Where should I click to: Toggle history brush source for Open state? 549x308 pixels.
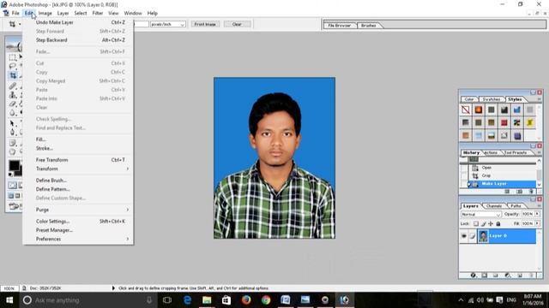[x=464, y=168]
